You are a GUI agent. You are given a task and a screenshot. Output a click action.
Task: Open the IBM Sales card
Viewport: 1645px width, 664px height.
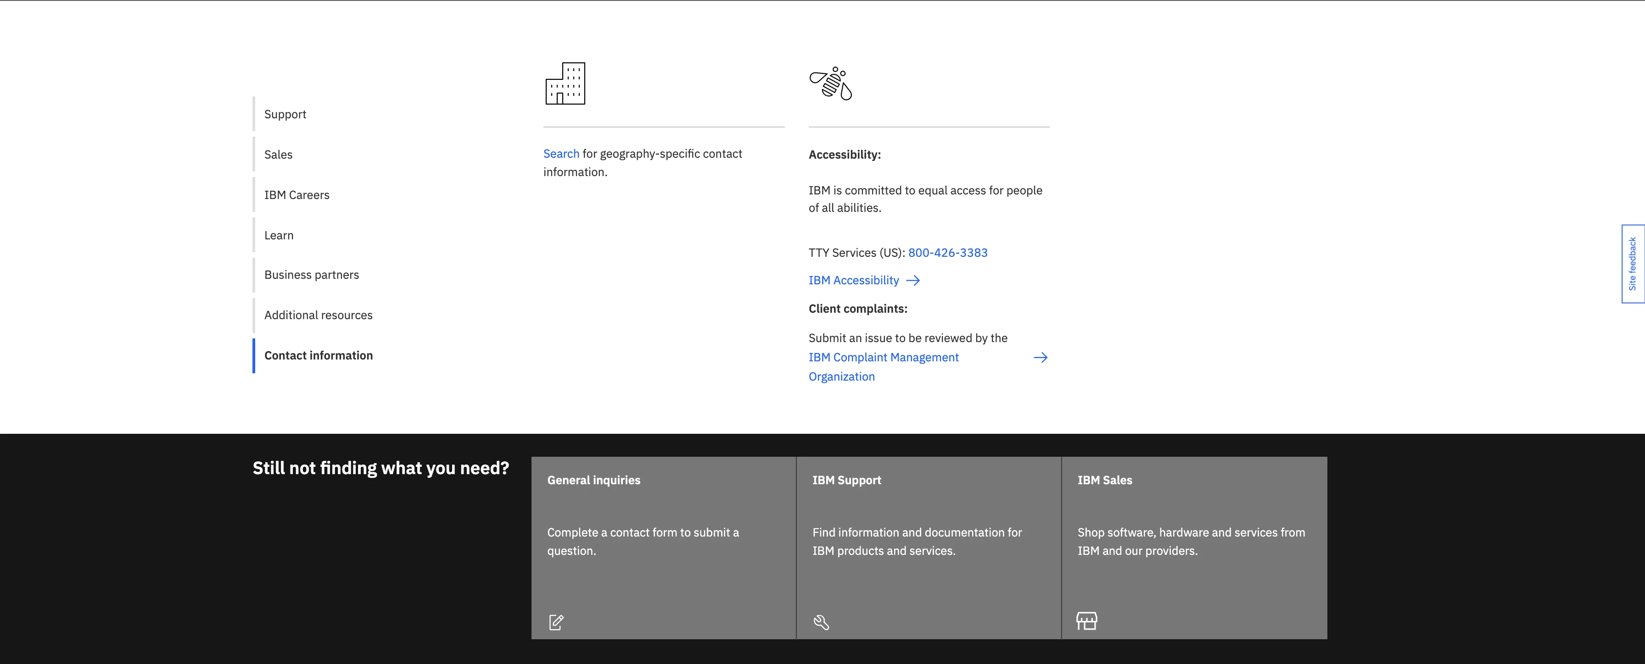click(x=1195, y=548)
